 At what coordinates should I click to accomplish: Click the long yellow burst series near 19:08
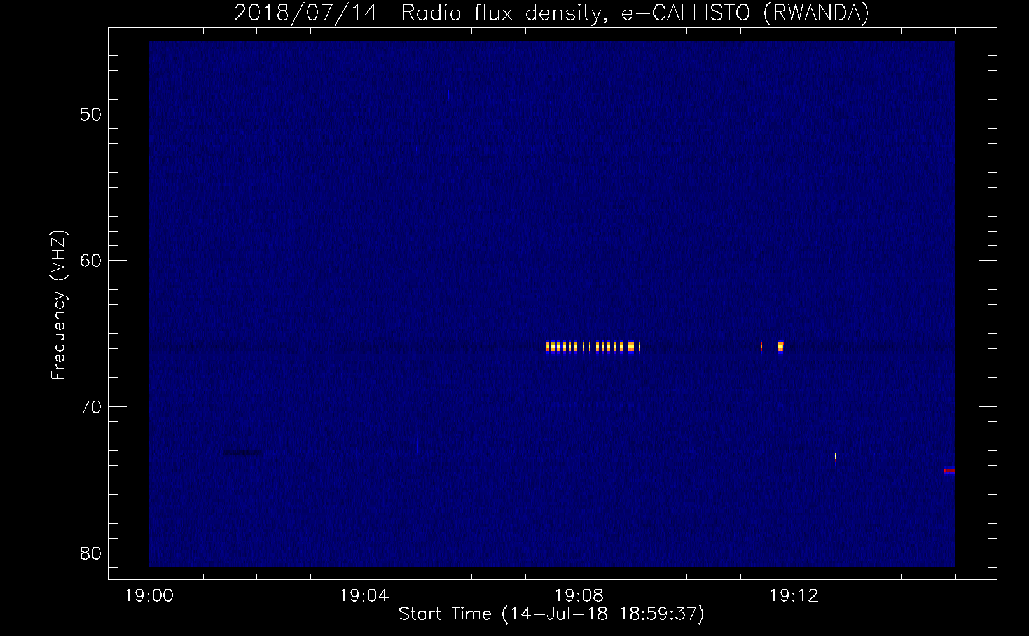coord(593,347)
